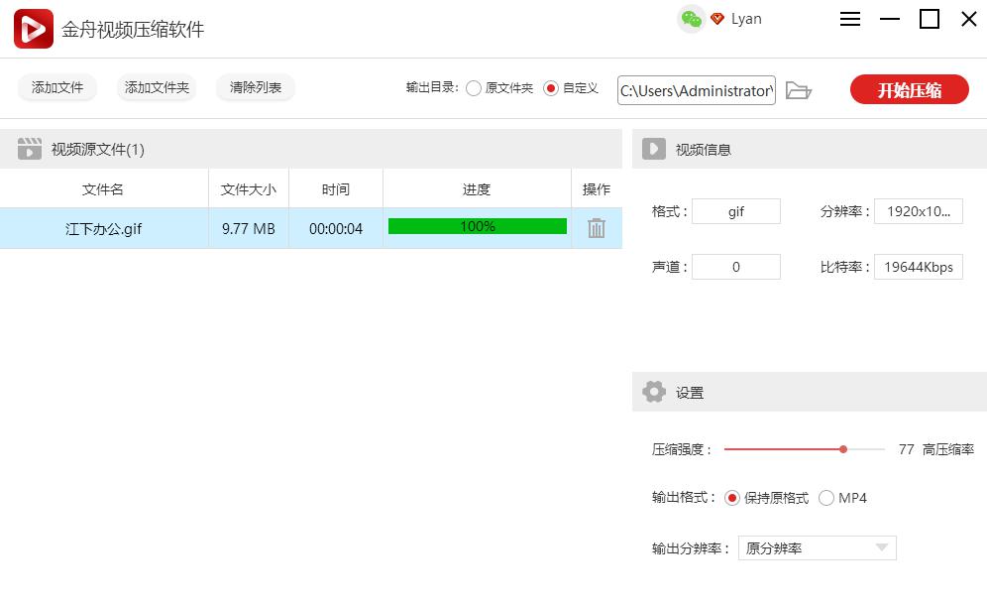
Task: Switch output format to MP4
Action: point(827,498)
